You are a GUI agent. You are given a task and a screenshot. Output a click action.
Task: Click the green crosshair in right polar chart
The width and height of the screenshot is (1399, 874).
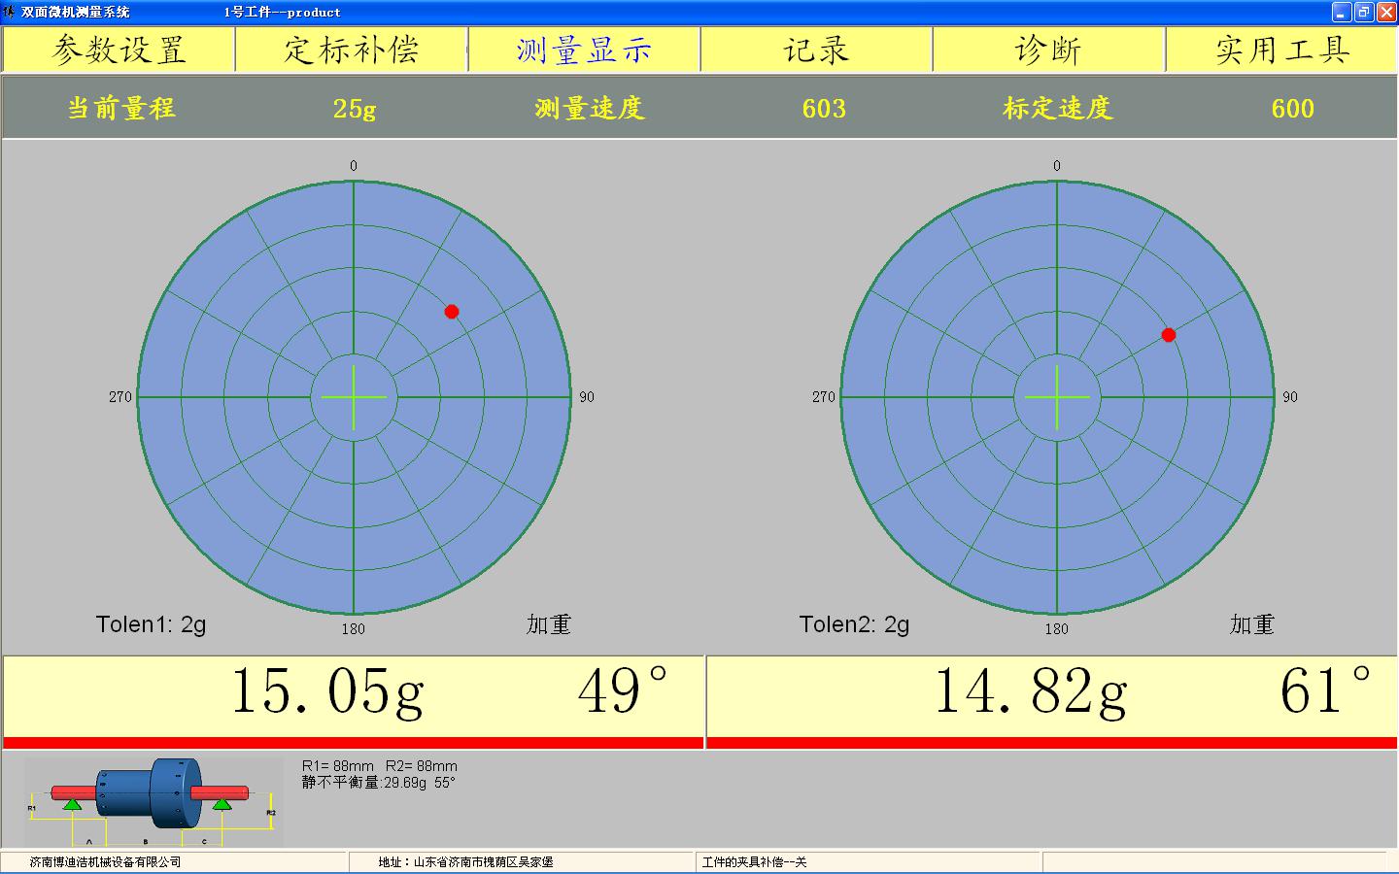click(x=1057, y=397)
